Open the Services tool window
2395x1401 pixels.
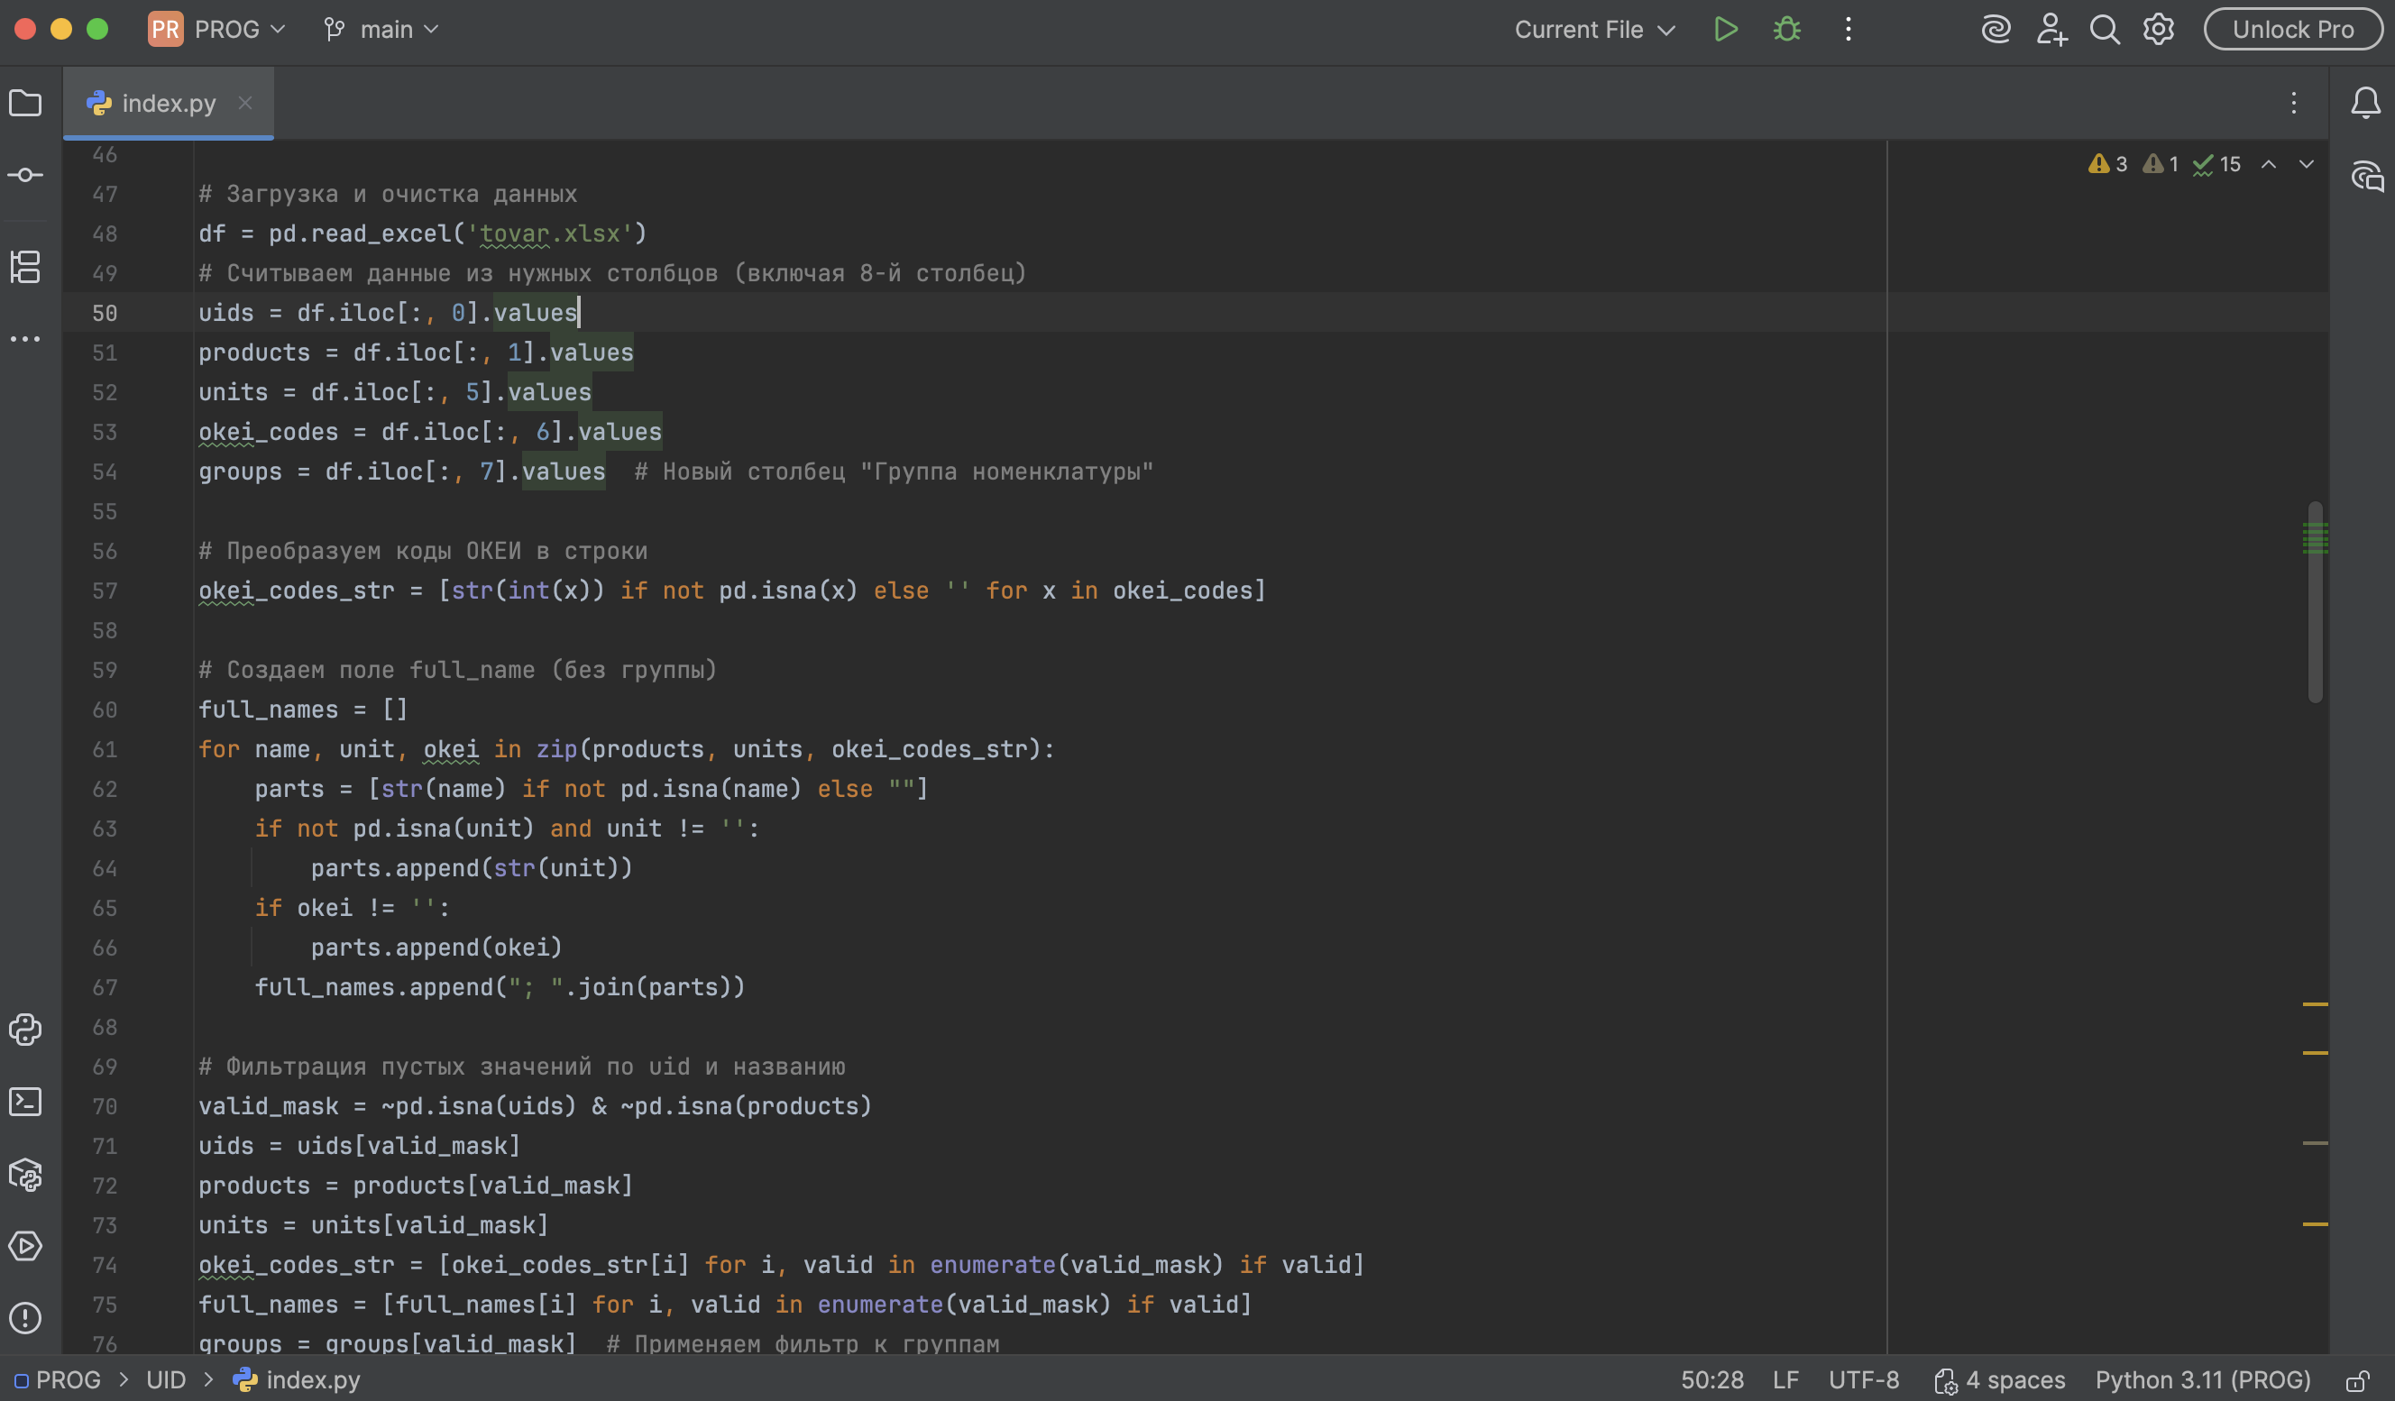tap(25, 1246)
